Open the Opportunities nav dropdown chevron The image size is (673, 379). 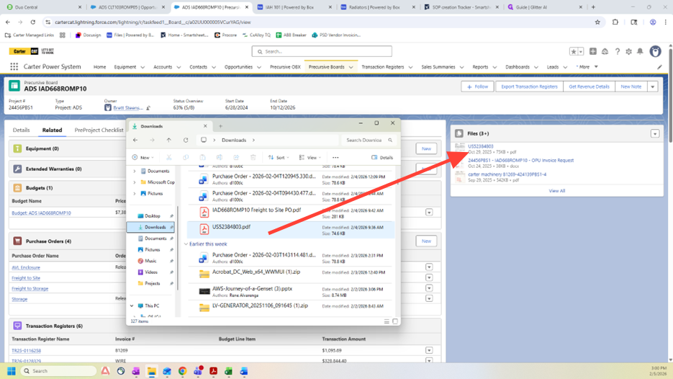point(259,67)
